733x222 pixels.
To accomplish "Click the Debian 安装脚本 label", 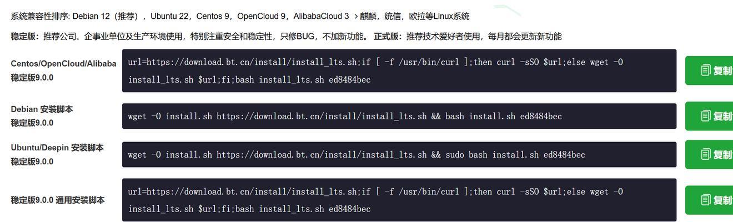I will click(42, 109).
